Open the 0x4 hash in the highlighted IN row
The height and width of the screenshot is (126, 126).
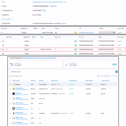point(7,49)
